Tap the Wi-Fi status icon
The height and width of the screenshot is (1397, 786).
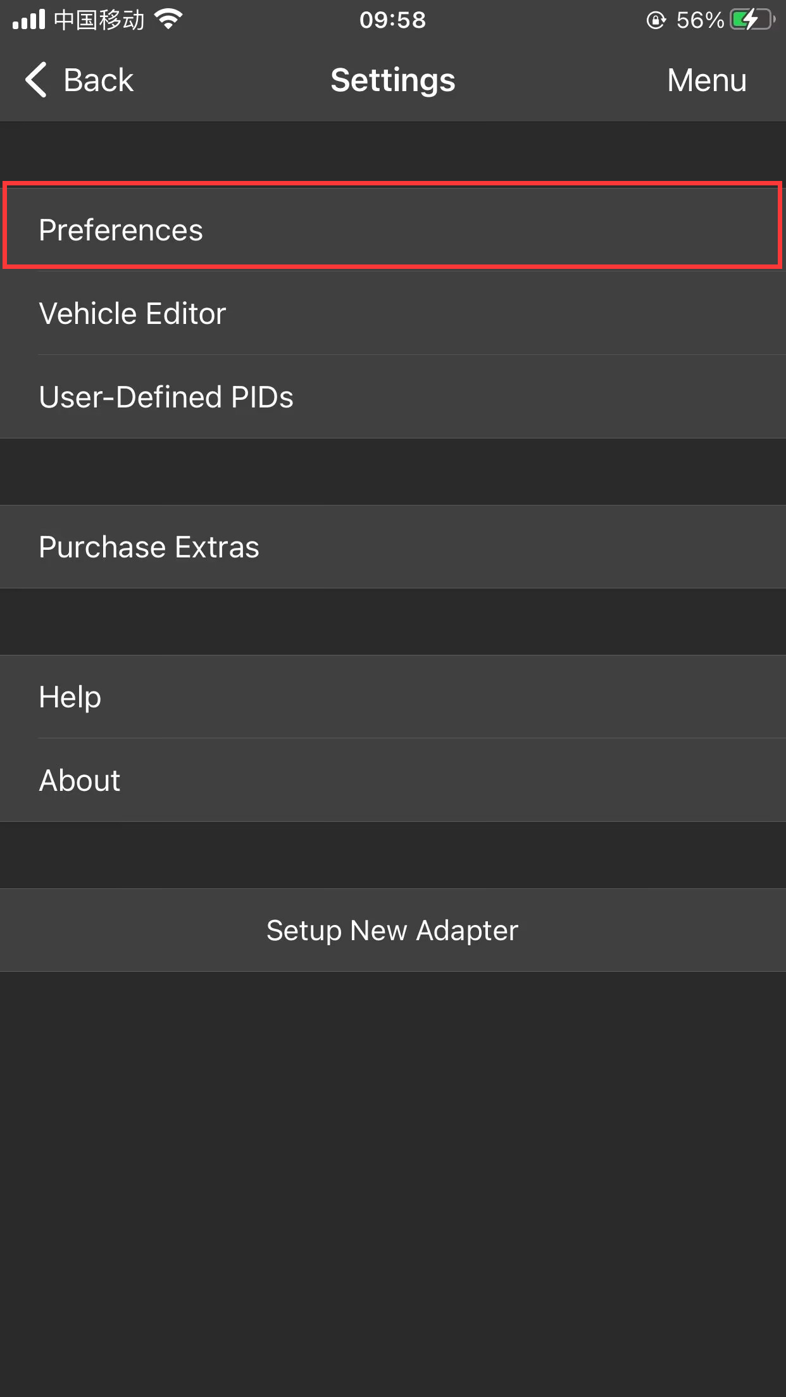(x=168, y=20)
